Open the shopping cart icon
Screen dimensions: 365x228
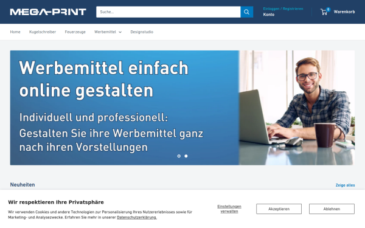coord(325,12)
